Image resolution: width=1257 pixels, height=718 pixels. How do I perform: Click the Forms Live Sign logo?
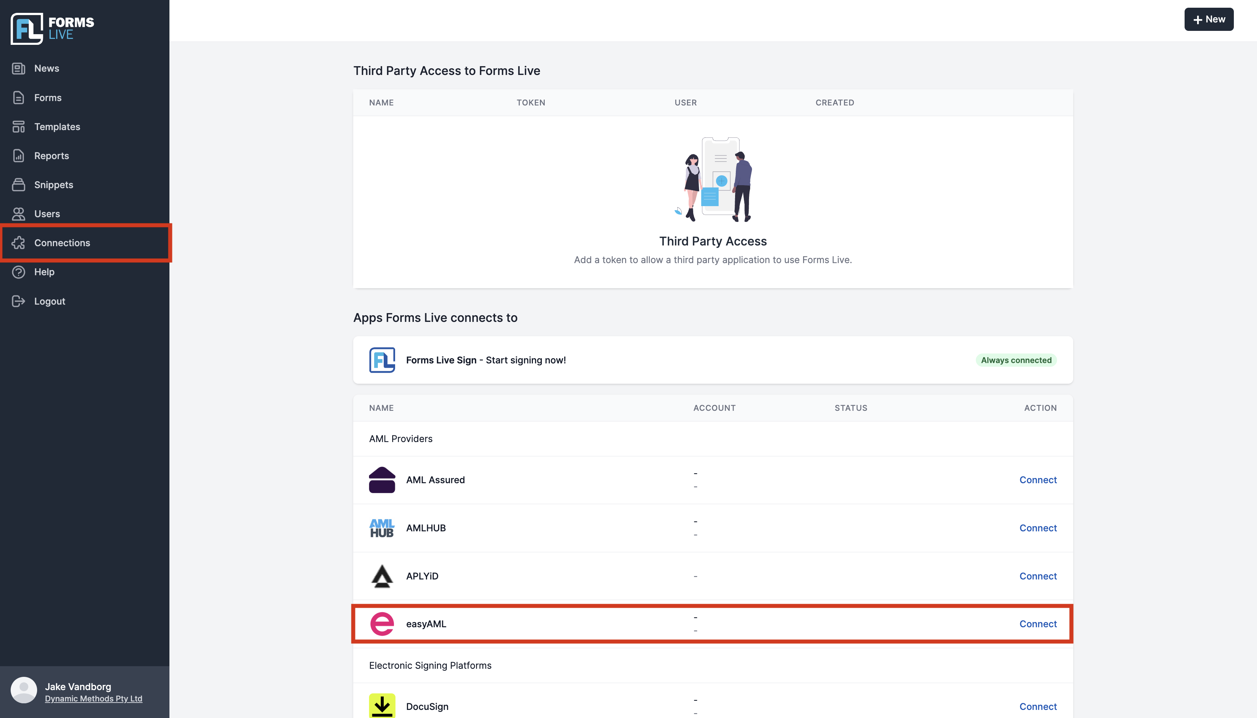[382, 360]
